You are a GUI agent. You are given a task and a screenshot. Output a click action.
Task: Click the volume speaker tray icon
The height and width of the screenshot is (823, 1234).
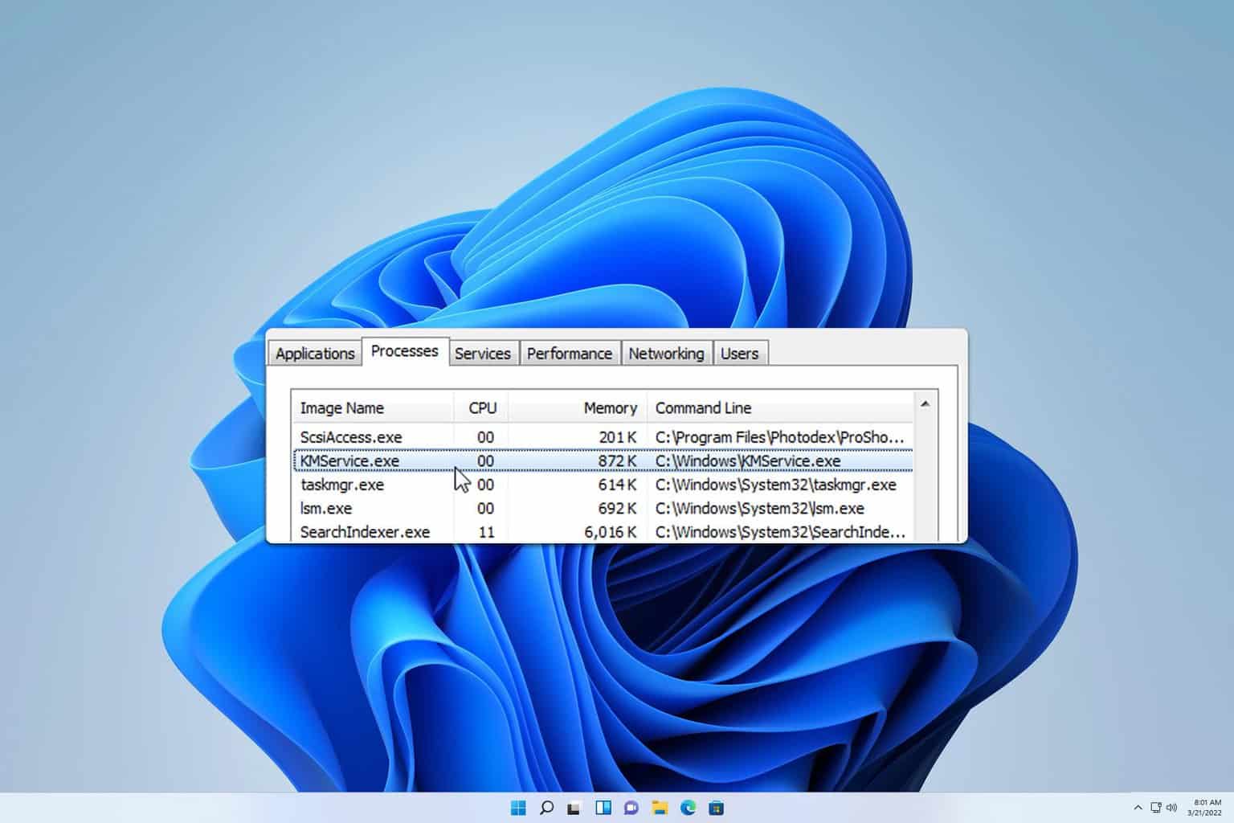click(1171, 808)
